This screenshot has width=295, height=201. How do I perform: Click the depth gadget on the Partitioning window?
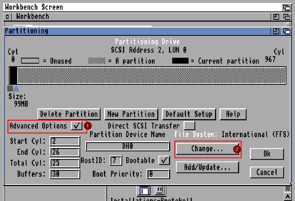coord(286,31)
